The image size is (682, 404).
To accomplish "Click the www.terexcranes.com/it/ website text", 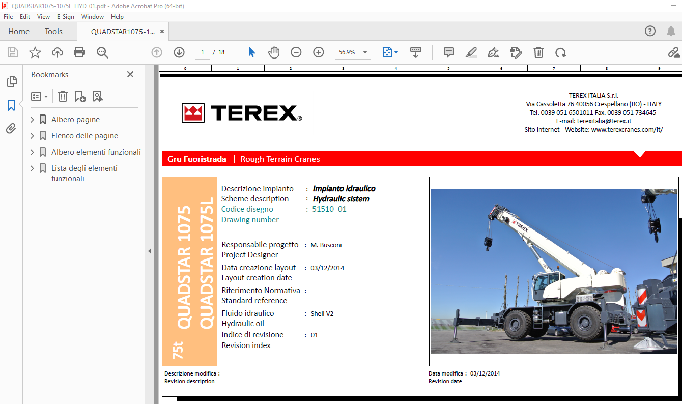I will [627, 130].
